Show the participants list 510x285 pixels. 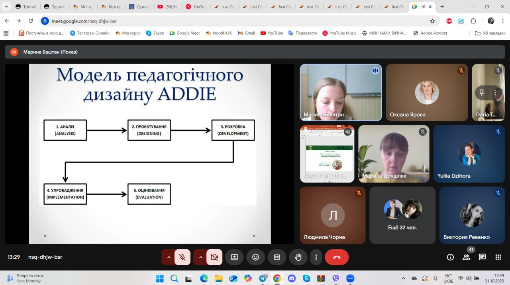coord(466,257)
